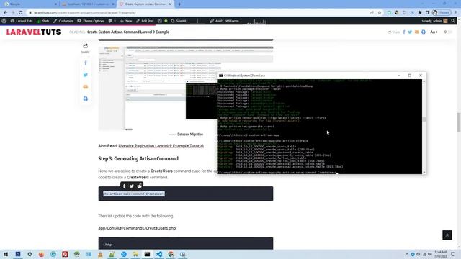Open the New menu in admin bar
The width and height of the screenshot is (461, 259).
click(x=126, y=21)
